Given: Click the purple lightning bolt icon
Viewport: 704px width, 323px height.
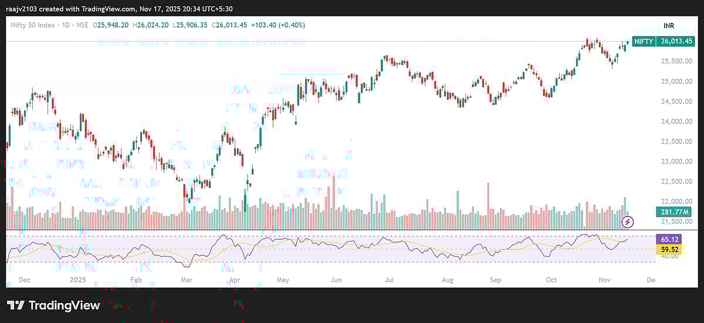Looking at the screenshot, I should coord(628,222).
